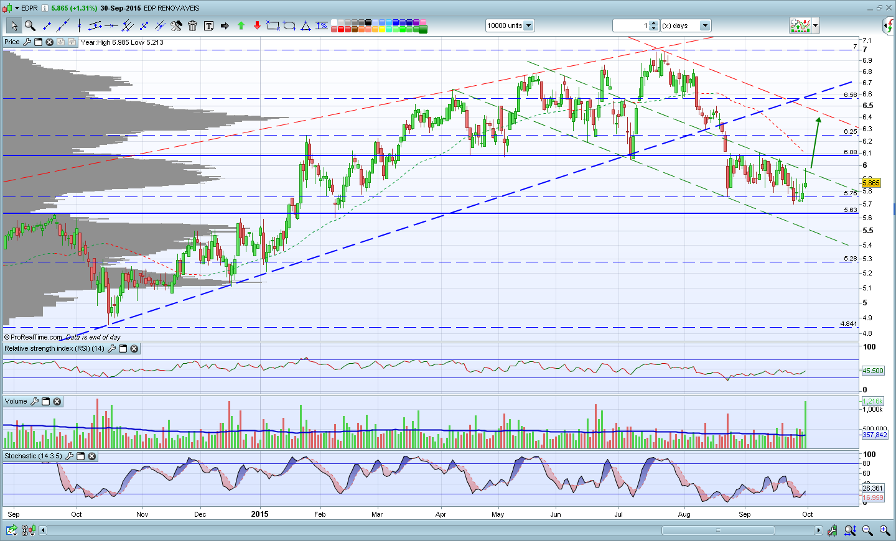Select the vertical line drawing tool
Image resolution: width=896 pixels, height=541 pixels.
click(79, 25)
